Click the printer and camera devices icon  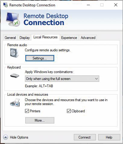pyautogui.click(x=15, y=103)
